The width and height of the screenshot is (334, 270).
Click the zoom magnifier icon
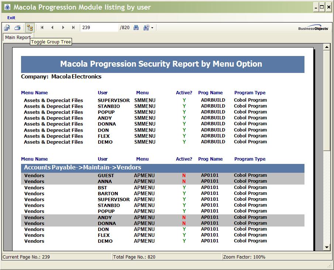(147, 28)
